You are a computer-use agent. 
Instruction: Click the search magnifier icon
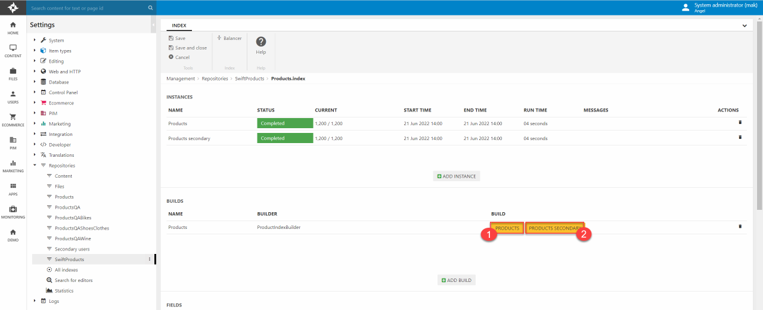[150, 8]
